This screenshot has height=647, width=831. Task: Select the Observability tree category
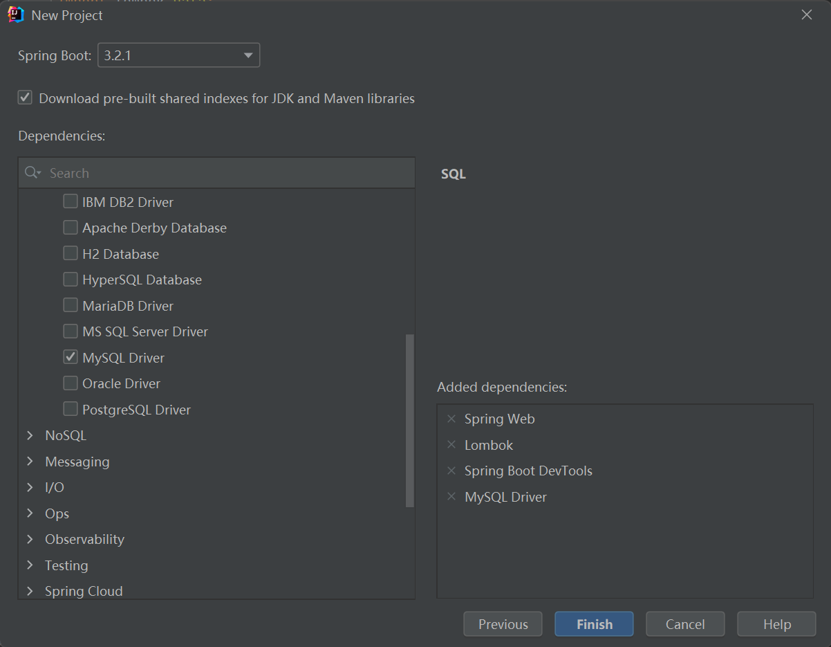point(84,539)
